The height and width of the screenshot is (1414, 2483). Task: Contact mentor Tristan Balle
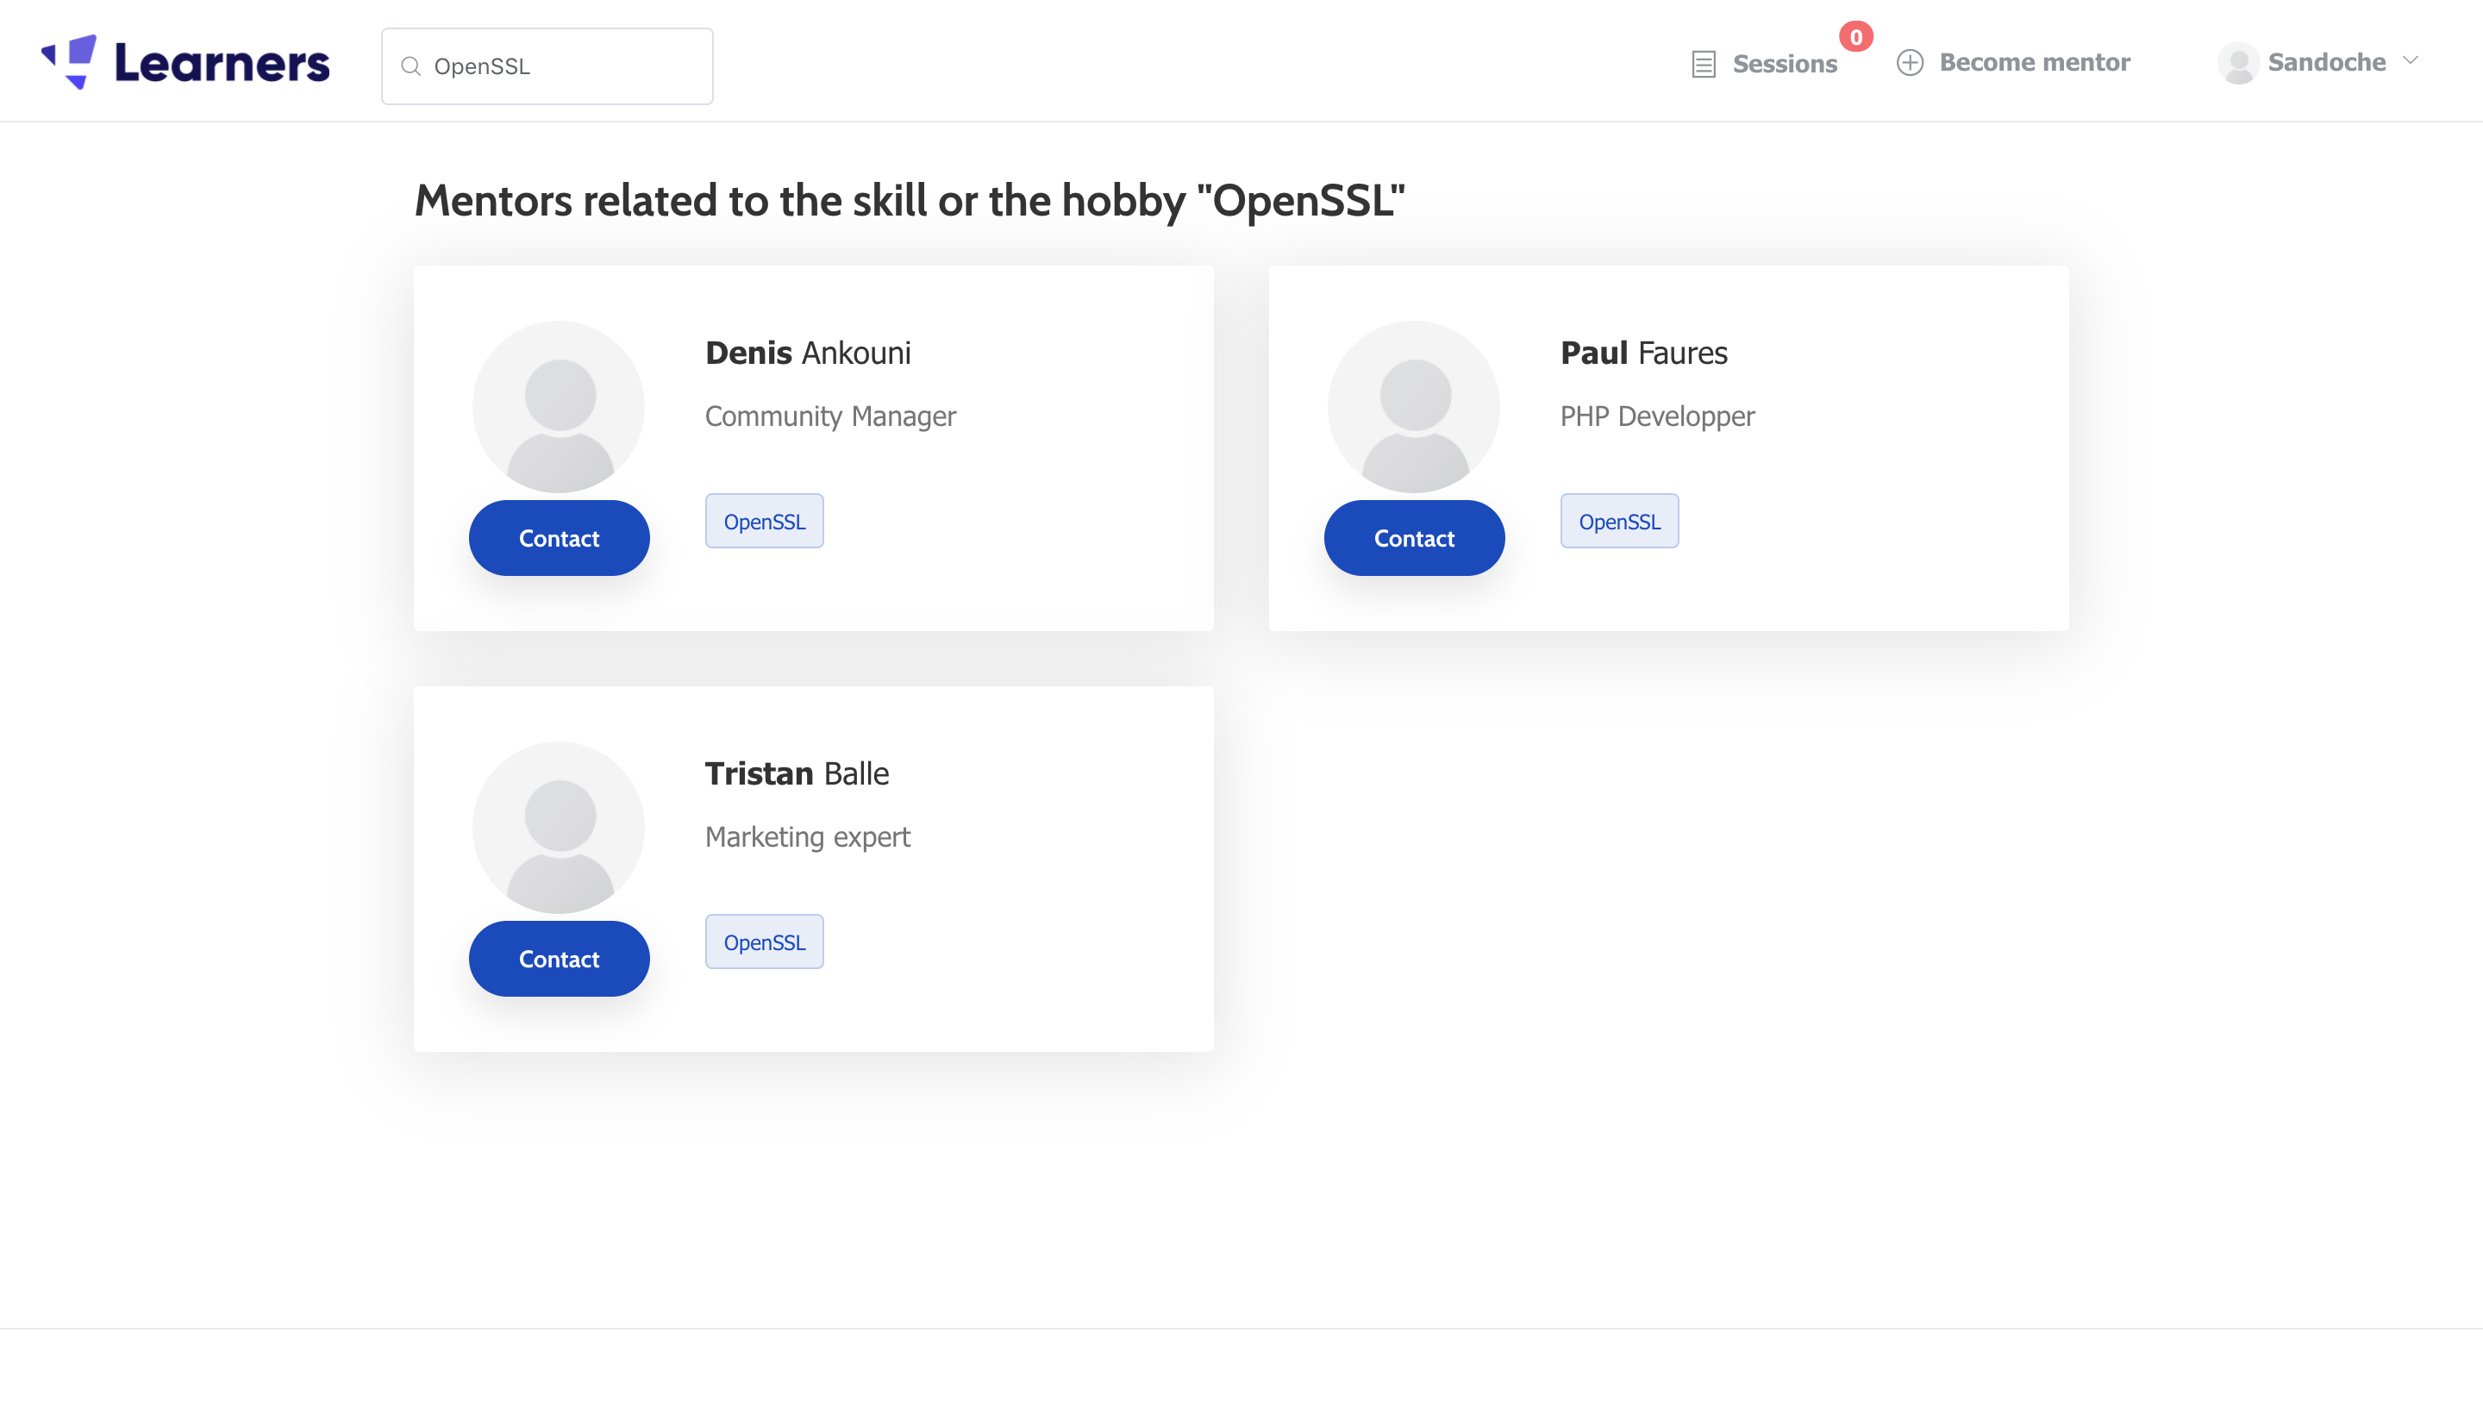tap(560, 959)
